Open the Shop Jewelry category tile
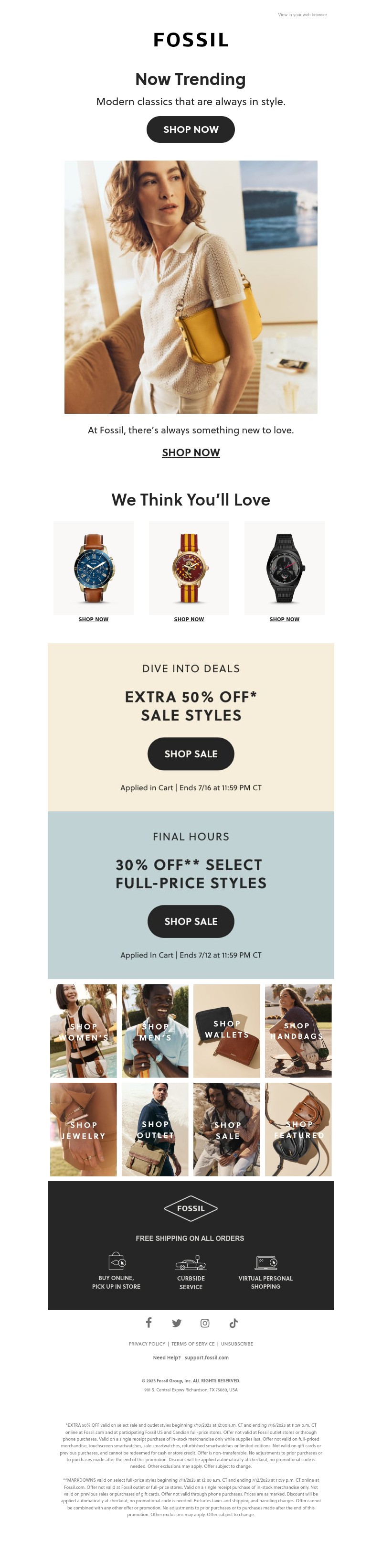The width and height of the screenshot is (382, 1551). [x=84, y=1129]
